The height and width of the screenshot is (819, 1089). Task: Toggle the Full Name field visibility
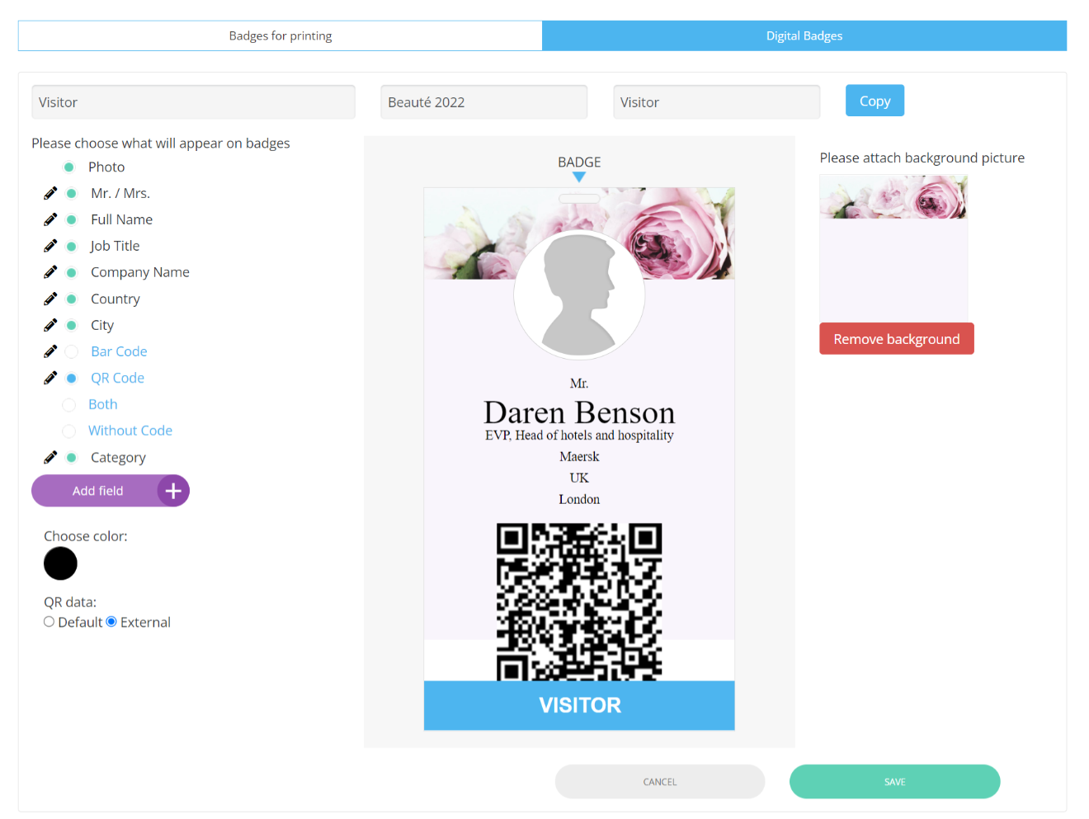72,219
